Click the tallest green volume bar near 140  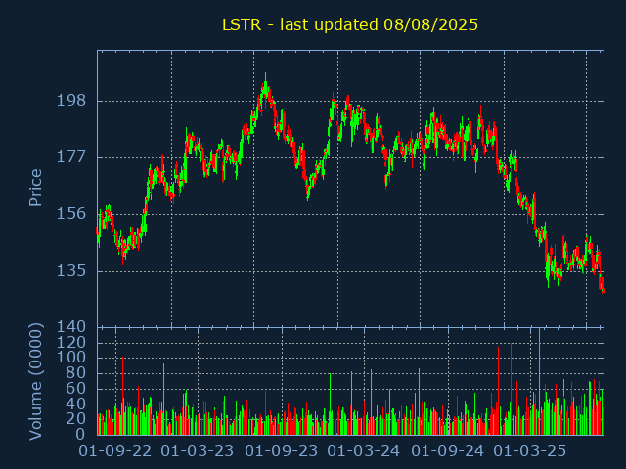pyautogui.click(x=539, y=381)
